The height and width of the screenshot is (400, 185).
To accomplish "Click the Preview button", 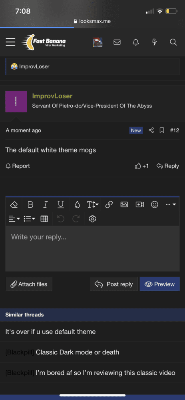I will click(x=159, y=284).
